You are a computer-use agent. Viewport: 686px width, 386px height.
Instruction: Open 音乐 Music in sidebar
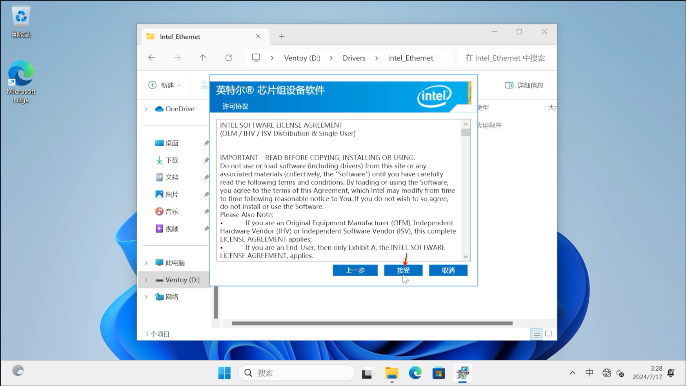point(167,212)
